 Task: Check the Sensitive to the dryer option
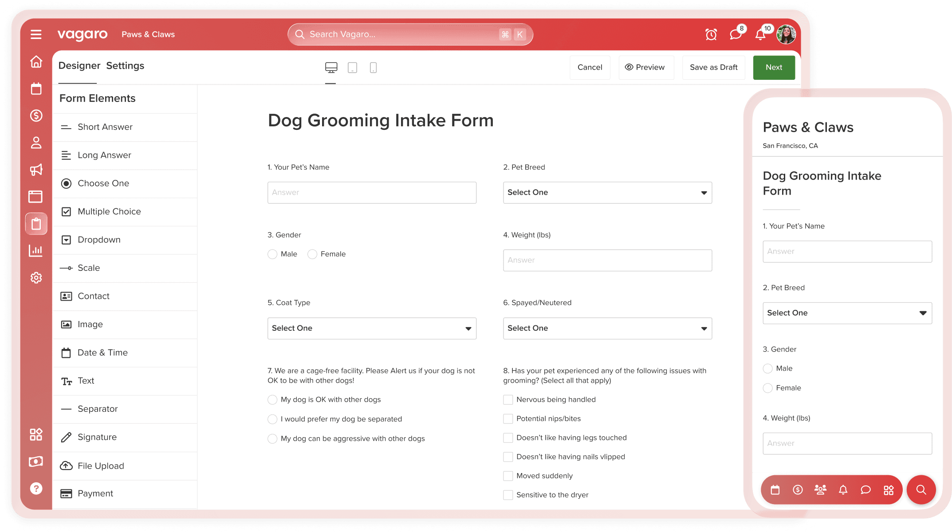[508, 495]
